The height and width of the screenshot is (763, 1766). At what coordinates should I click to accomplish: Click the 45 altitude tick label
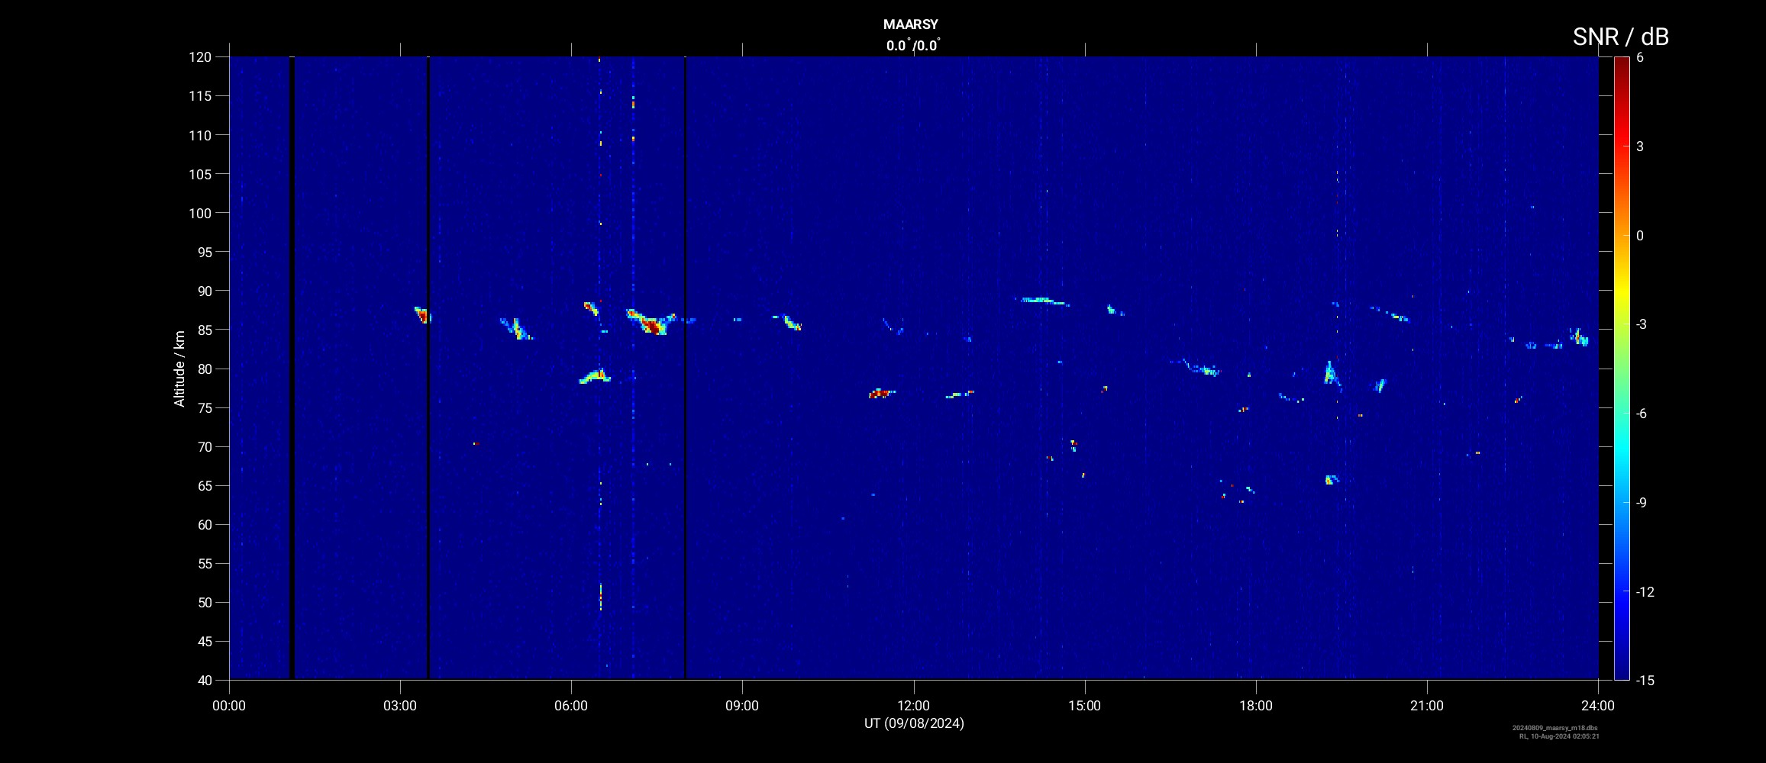pyautogui.click(x=204, y=641)
